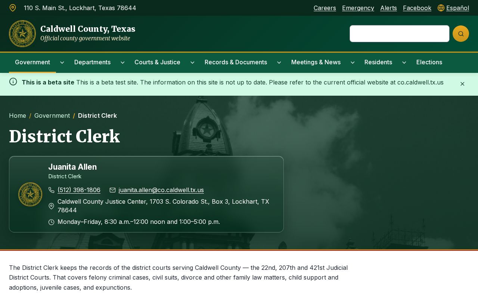The image size is (478, 299).
Task: Click the "District Clerk" page heading
Action: click(64, 136)
